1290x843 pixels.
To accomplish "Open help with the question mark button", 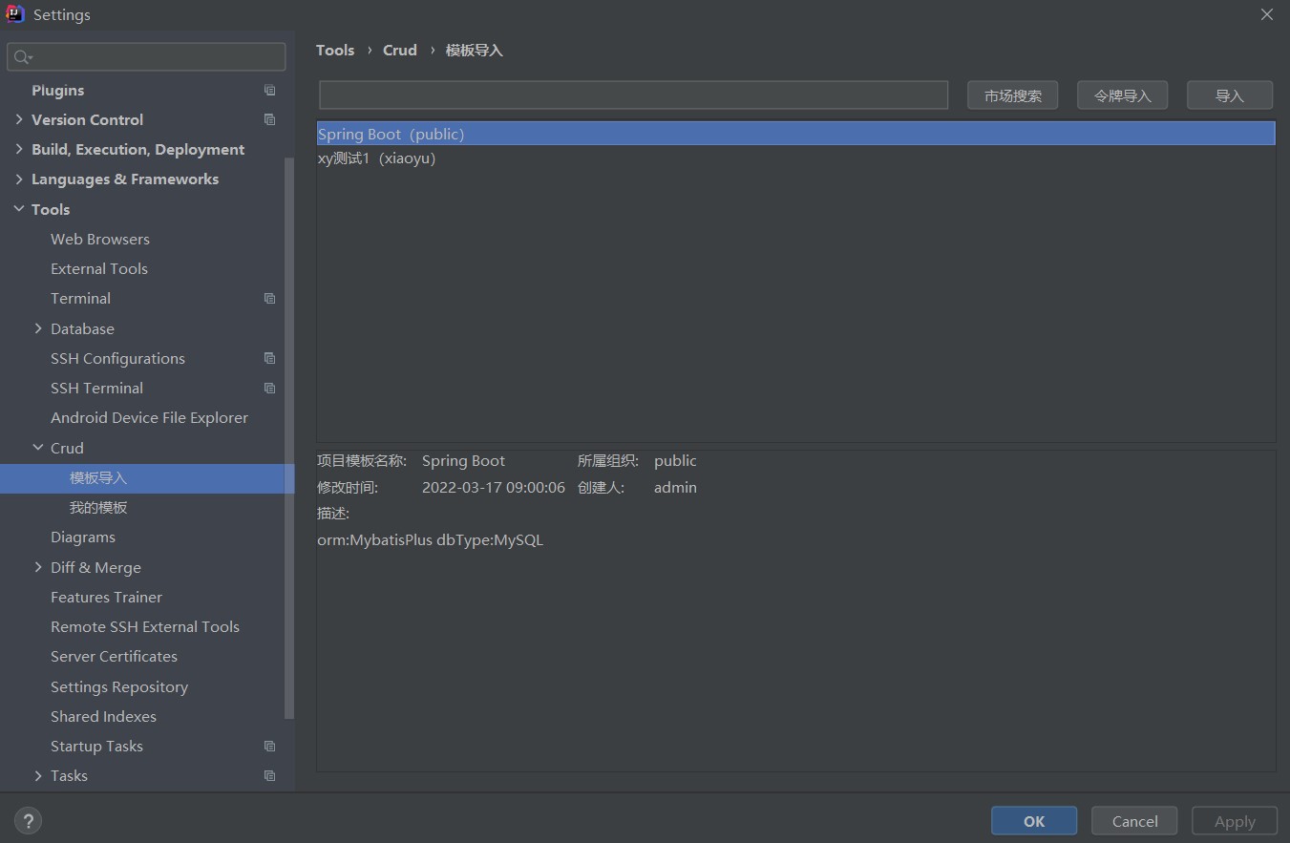I will pyautogui.click(x=28, y=820).
